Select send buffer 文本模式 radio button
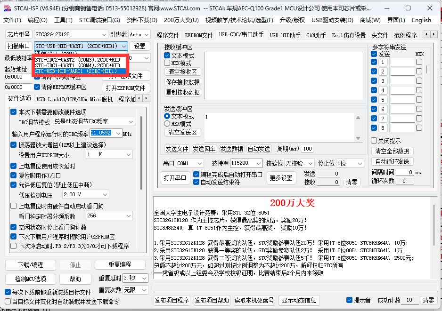Viewport: 442px width, 311px height. coord(167,116)
